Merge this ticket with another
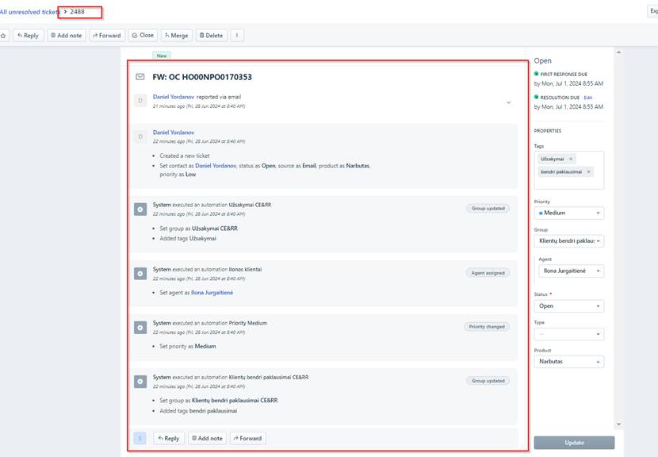The height and width of the screenshot is (457, 658). pos(177,36)
